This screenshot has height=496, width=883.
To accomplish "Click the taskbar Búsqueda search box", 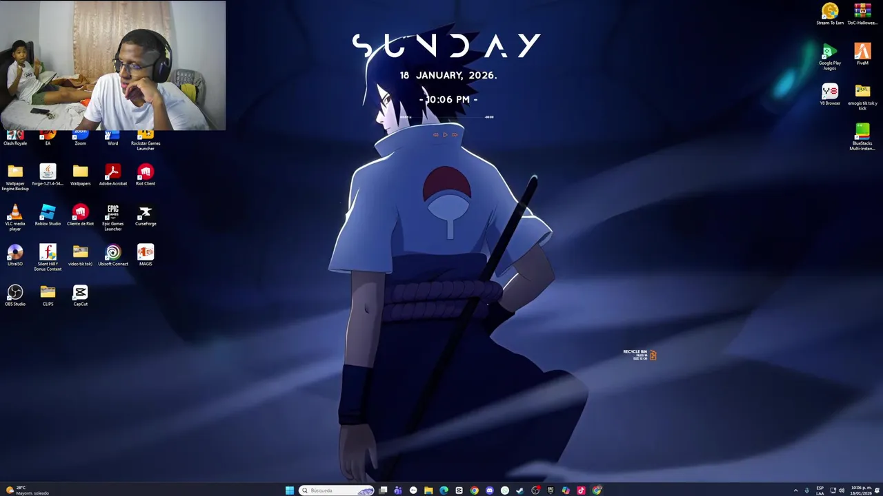I will (337, 490).
